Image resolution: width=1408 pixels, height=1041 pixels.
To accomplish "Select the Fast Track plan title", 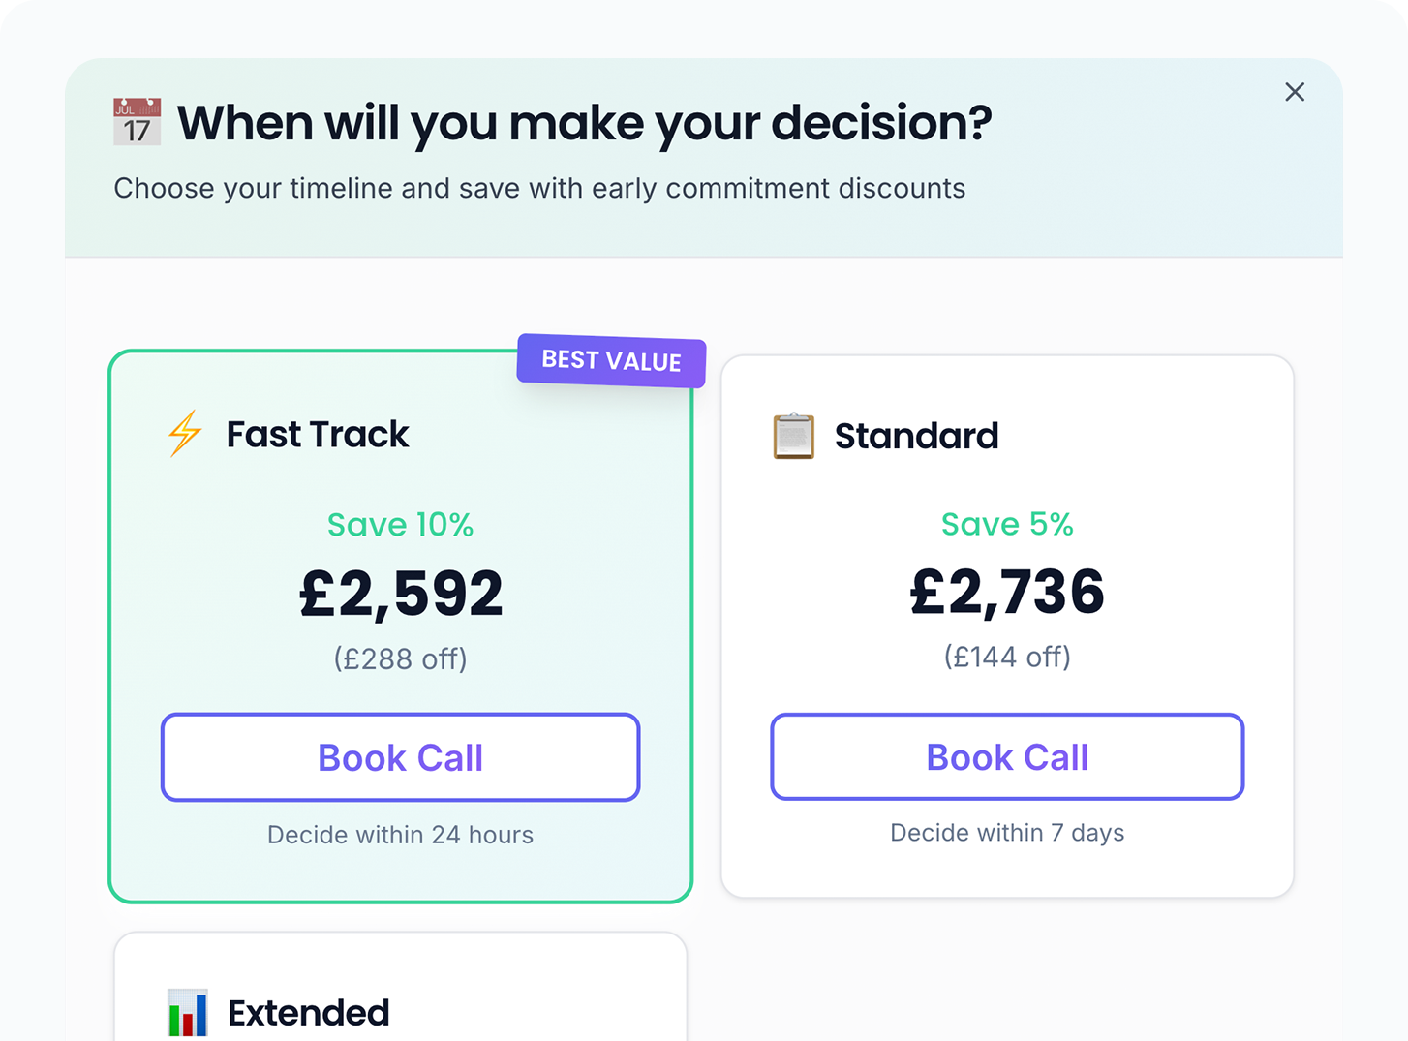I will tap(318, 434).
